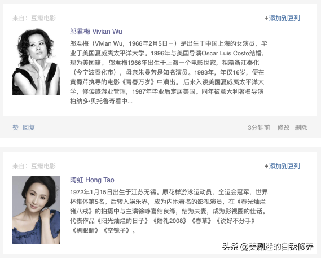Click 添加到豆列 text in Vivian Wu card

(284, 18)
